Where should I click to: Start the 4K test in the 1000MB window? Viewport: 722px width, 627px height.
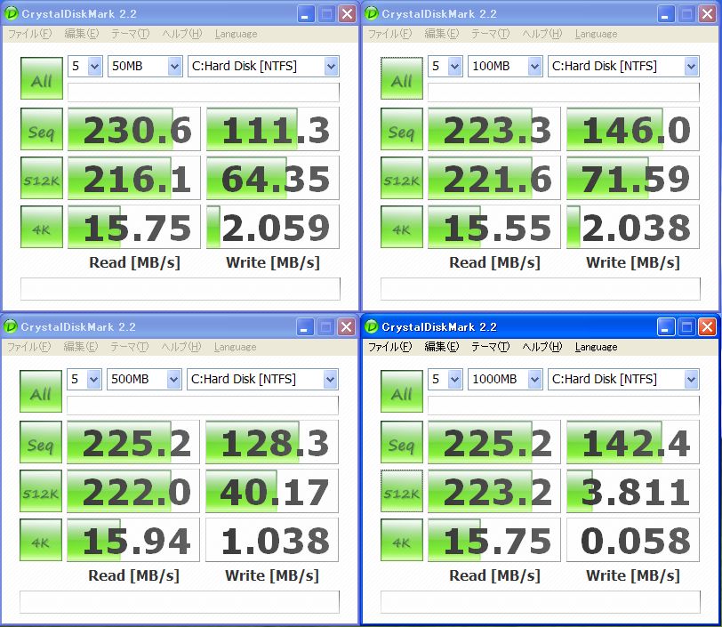coord(402,540)
